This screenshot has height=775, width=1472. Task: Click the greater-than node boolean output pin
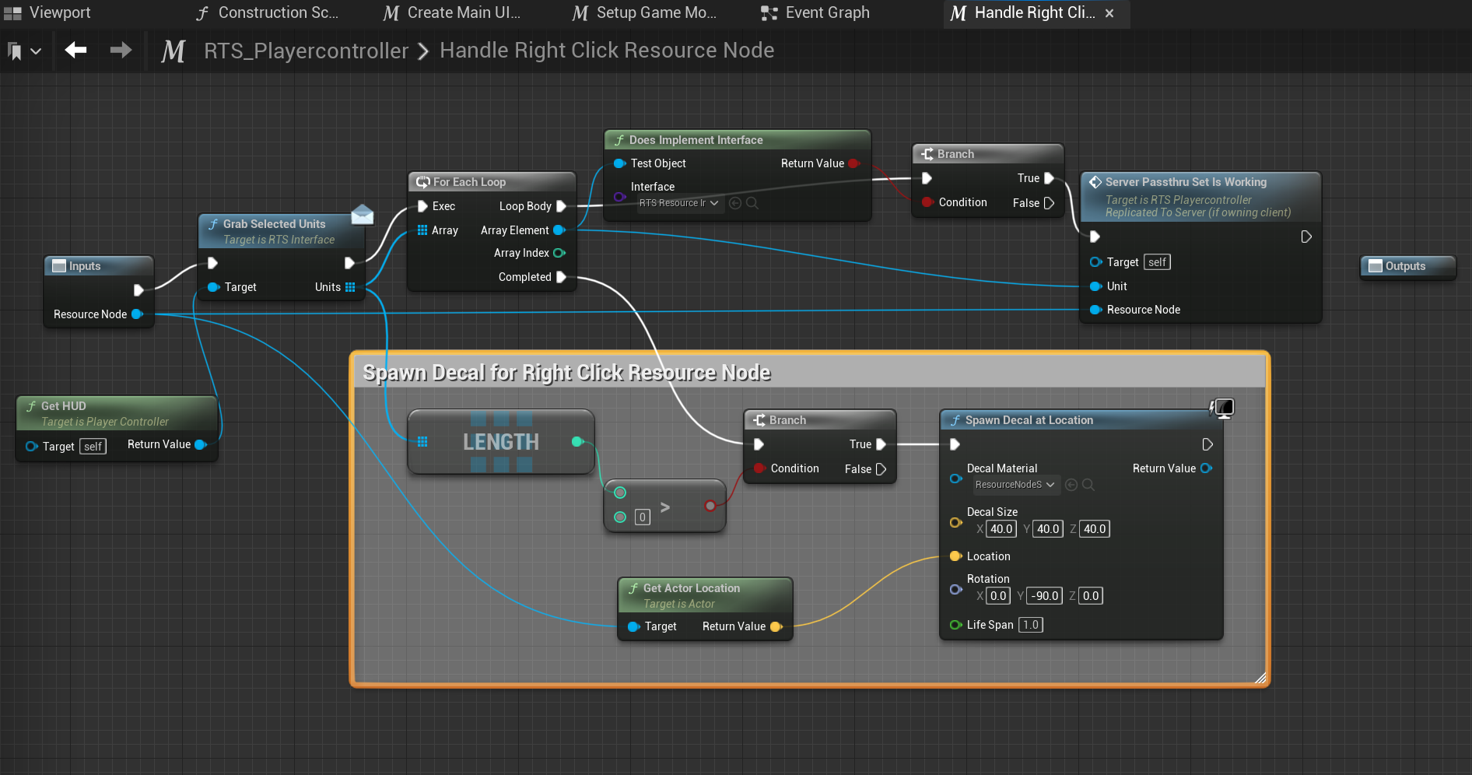pos(710,506)
